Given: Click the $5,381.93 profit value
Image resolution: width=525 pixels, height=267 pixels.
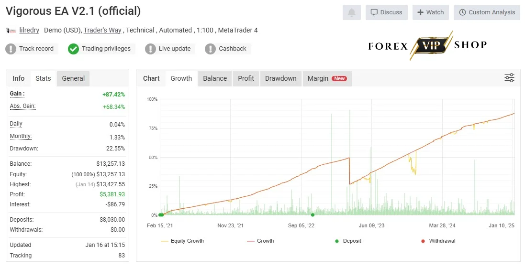Looking at the screenshot, I should [112, 194].
